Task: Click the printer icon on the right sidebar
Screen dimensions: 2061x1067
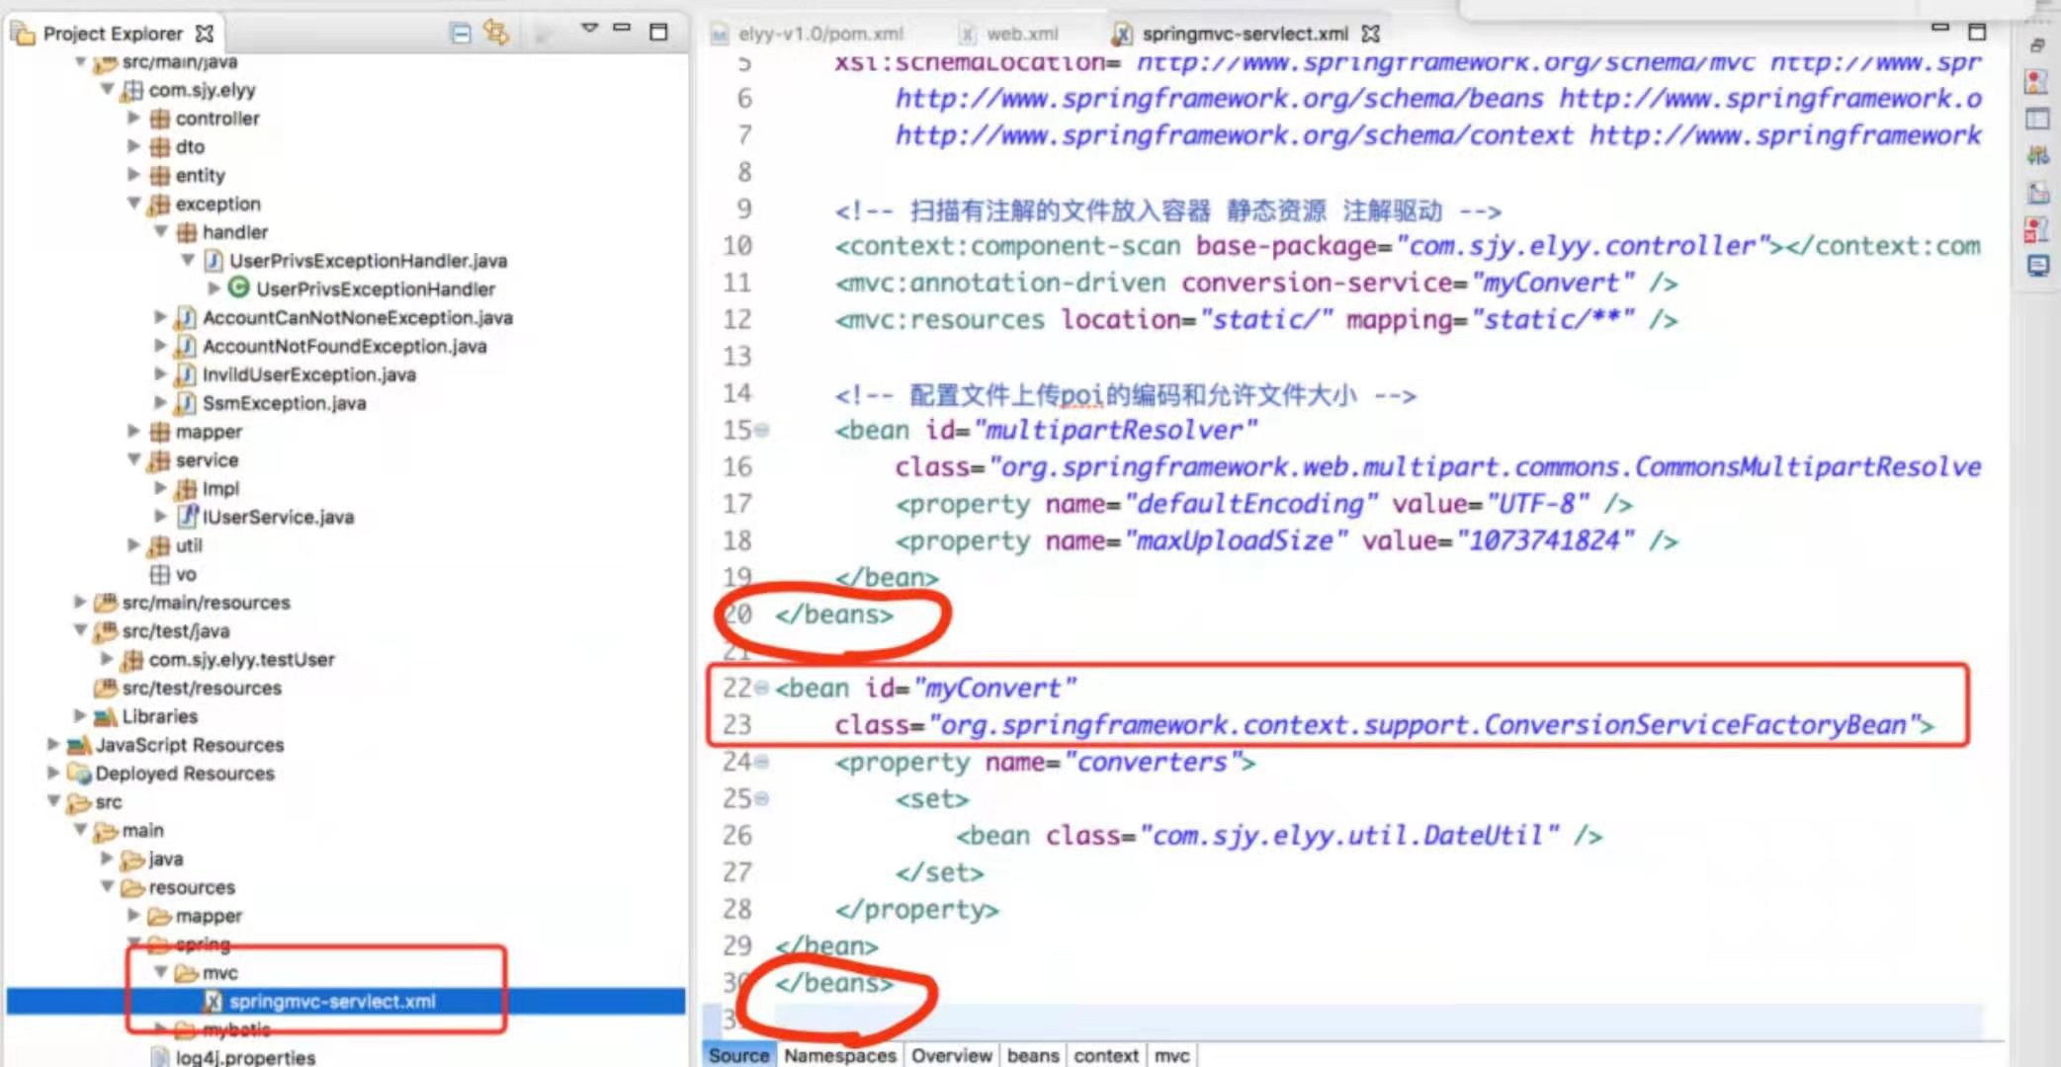Action: [2036, 44]
